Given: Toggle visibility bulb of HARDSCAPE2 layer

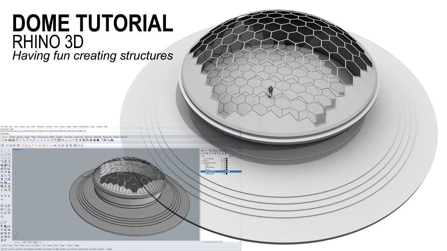Looking at the screenshot, I should 222,174.
